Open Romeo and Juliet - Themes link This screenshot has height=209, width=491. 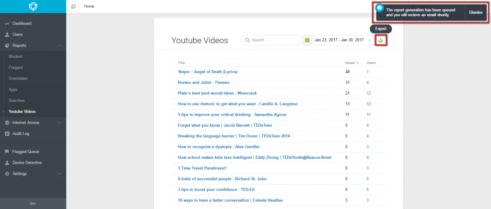[203, 82]
